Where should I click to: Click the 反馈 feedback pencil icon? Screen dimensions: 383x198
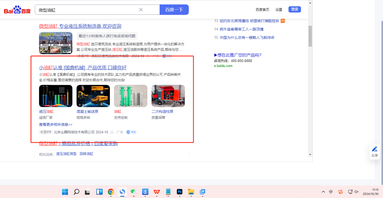pos(374,150)
